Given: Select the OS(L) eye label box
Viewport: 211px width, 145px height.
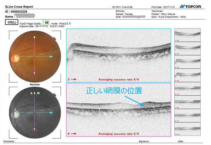Looking at the screenshot, I should [11, 22].
